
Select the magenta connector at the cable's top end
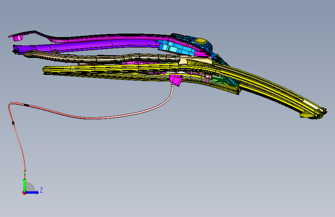[176, 80]
